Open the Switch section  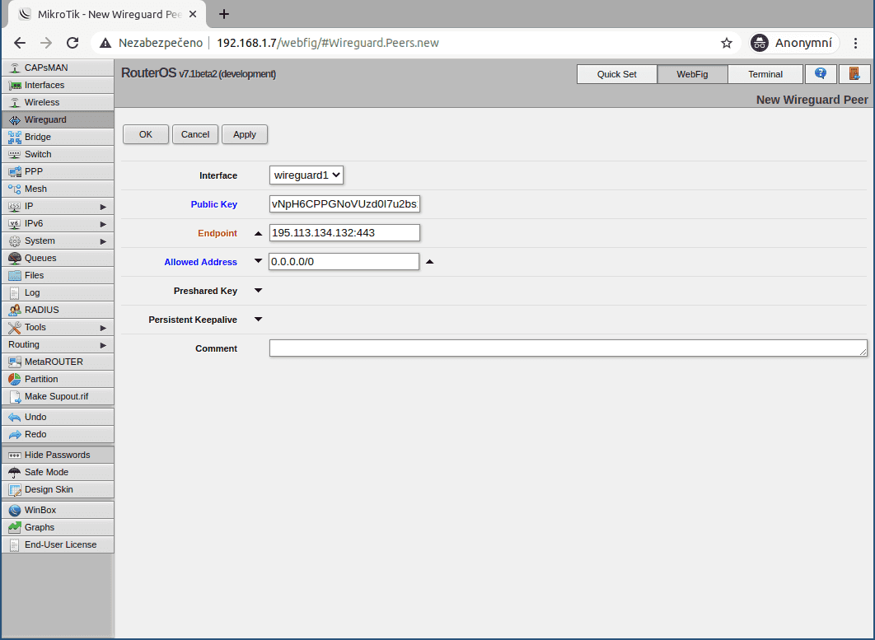pyautogui.click(x=58, y=154)
